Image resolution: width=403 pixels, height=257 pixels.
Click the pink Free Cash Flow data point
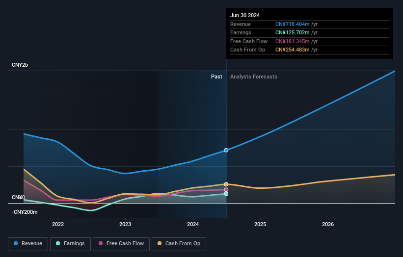pyautogui.click(x=226, y=190)
